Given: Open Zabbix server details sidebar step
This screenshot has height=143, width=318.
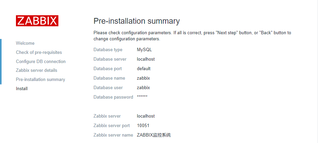Looking at the screenshot, I should [x=36, y=70].
